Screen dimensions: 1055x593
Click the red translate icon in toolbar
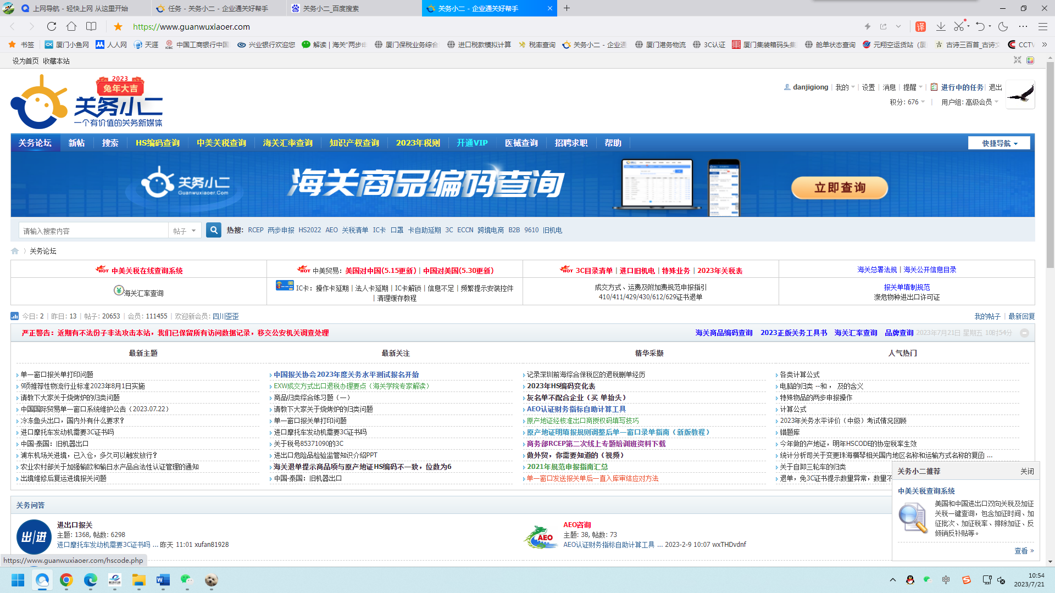(x=921, y=26)
